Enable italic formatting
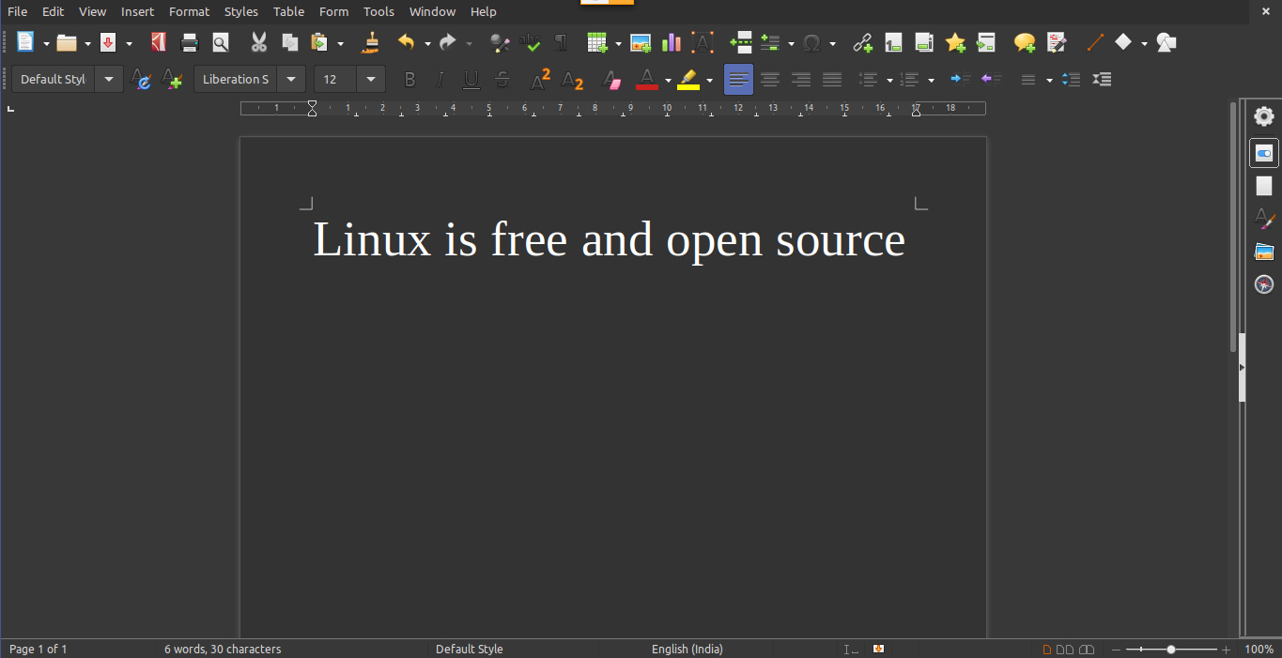1282x658 pixels. tap(440, 79)
